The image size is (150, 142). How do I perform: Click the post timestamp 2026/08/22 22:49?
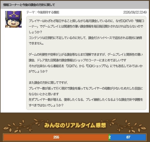(x=135, y=12)
